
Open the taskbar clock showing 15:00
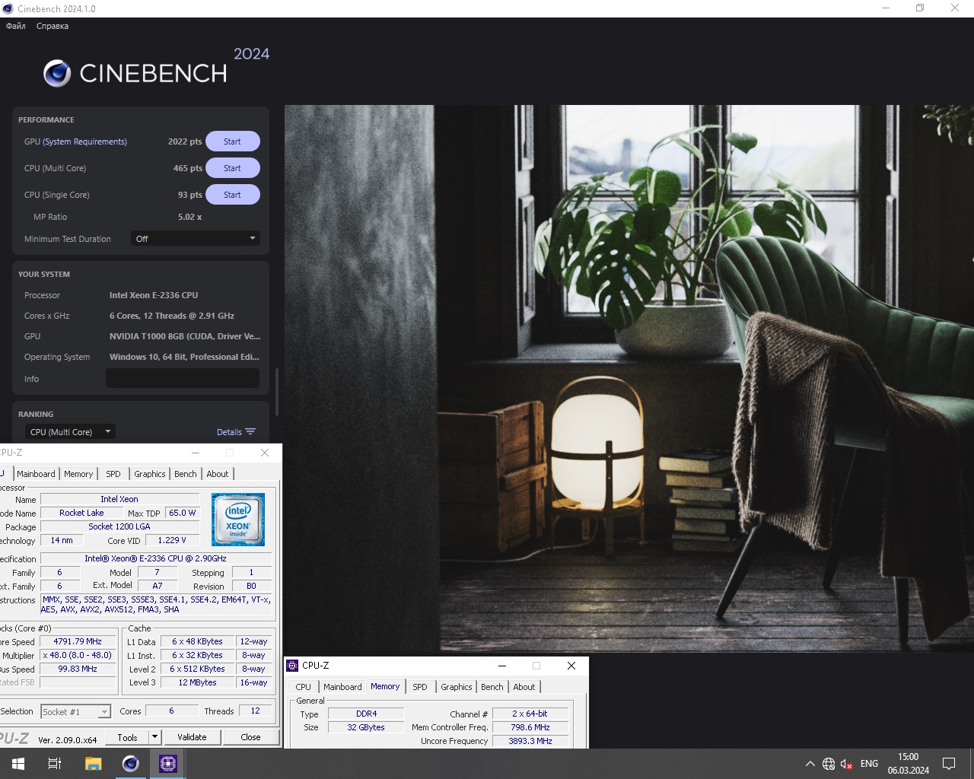[908, 764]
